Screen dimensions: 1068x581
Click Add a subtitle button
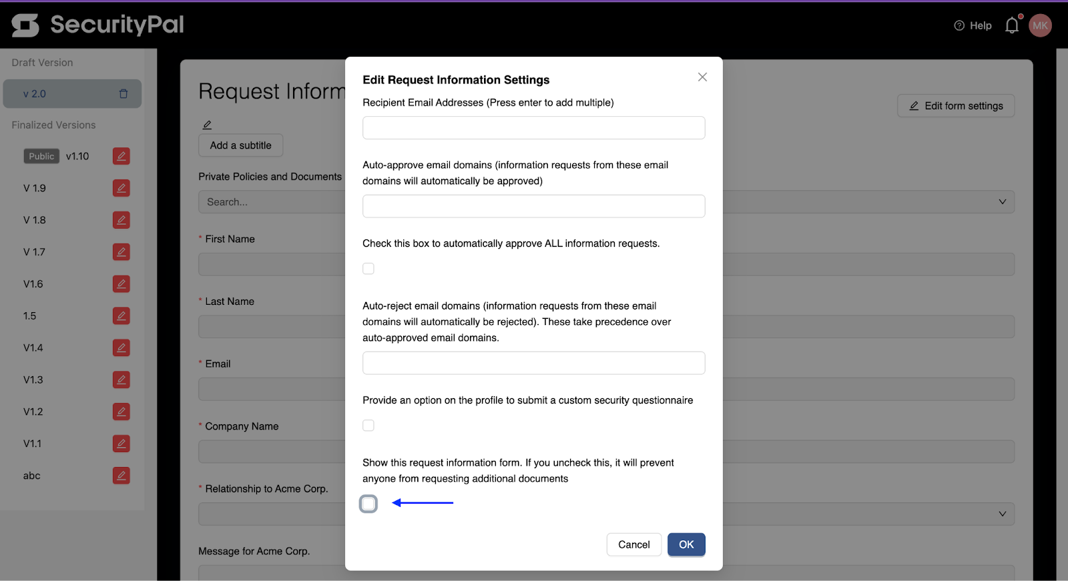coord(240,145)
